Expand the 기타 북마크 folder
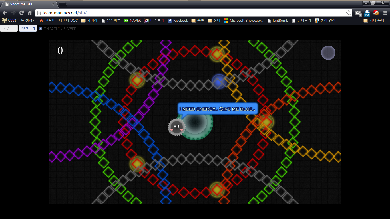This screenshot has width=390, height=219. pyautogui.click(x=375, y=20)
